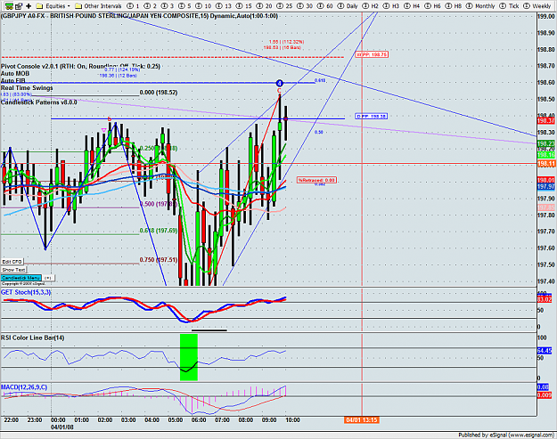557x439 pixels.
Task: Click the red C wave label
Action: (x=279, y=91)
